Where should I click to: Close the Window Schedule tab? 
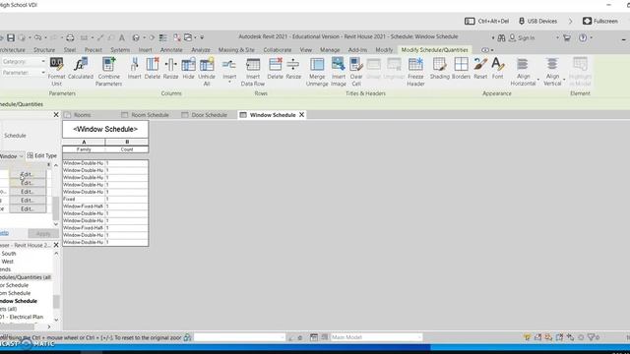point(301,115)
